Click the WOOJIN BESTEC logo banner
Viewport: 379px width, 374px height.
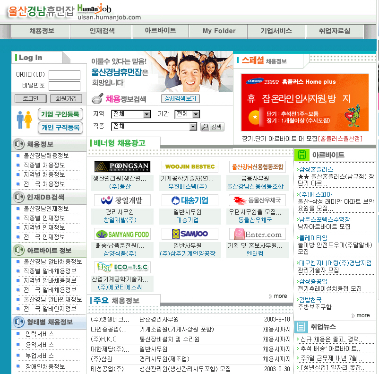click(x=190, y=167)
